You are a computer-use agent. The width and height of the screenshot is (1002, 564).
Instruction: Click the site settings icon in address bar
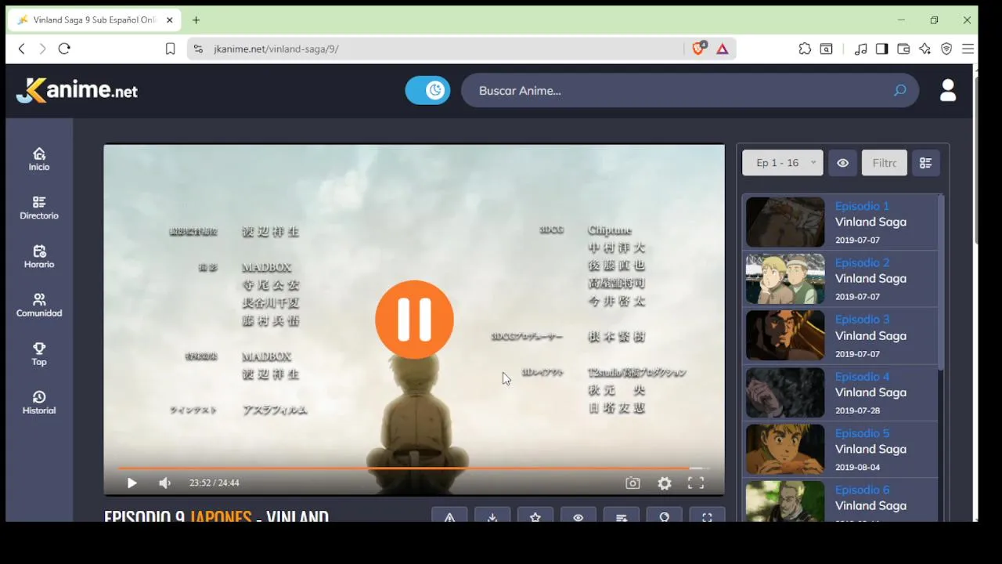tap(198, 49)
